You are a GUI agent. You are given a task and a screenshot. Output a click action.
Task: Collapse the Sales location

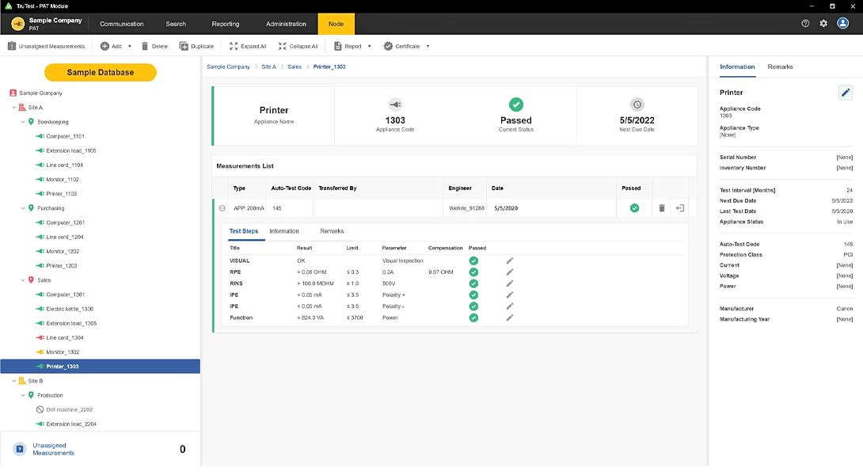[23, 280]
